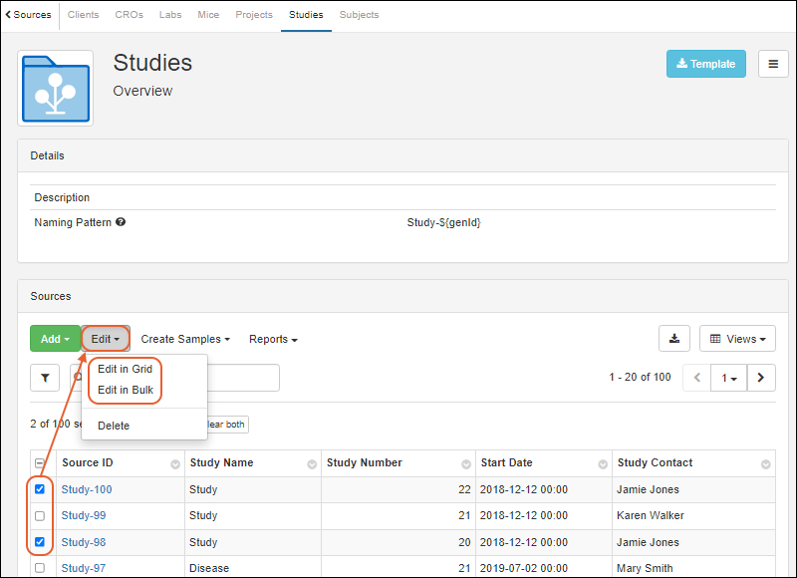Image resolution: width=797 pixels, height=578 pixels.
Task: Open the Create Samples dropdown
Action: click(x=185, y=339)
